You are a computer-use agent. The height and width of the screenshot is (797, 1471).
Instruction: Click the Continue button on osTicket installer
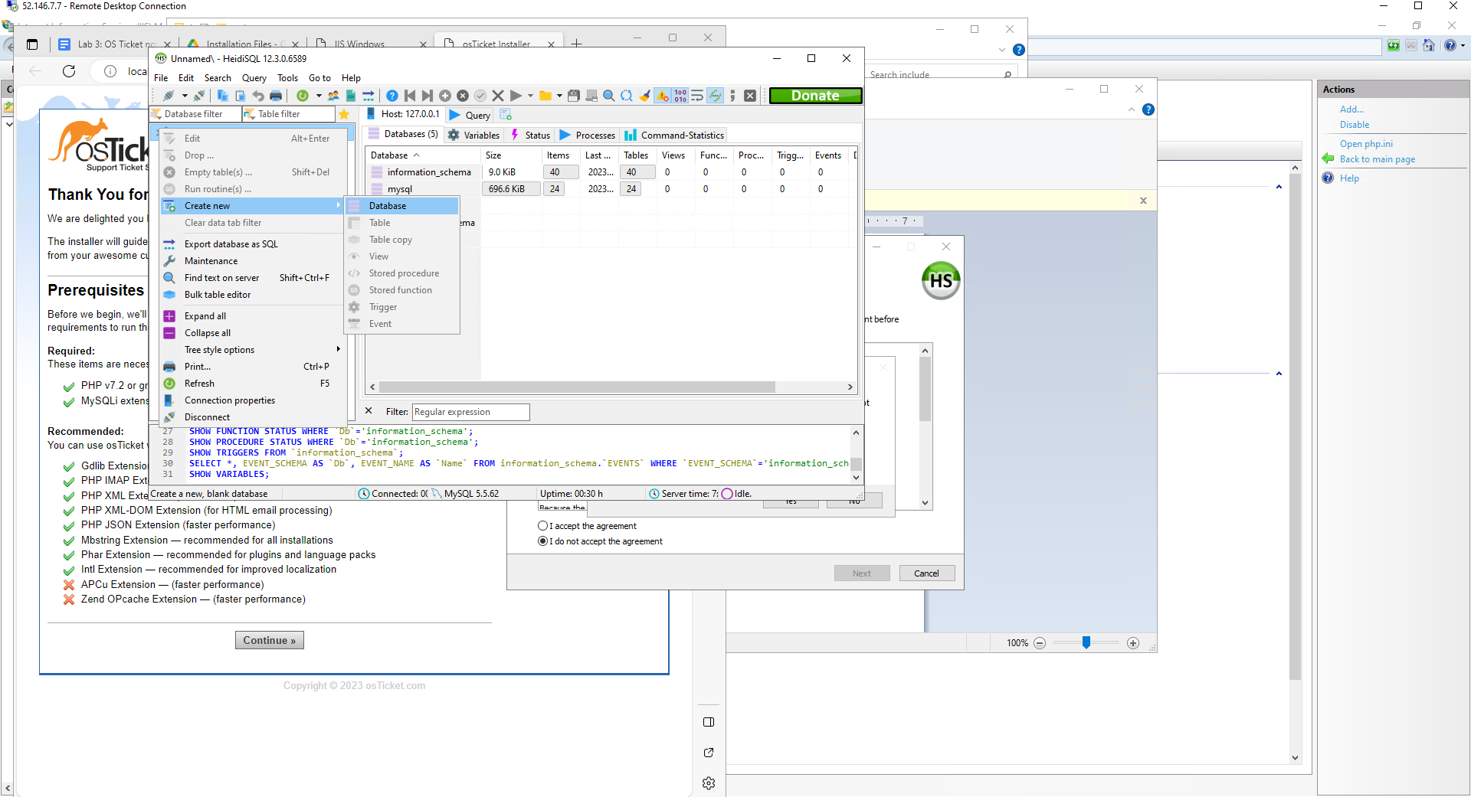[x=269, y=640]
